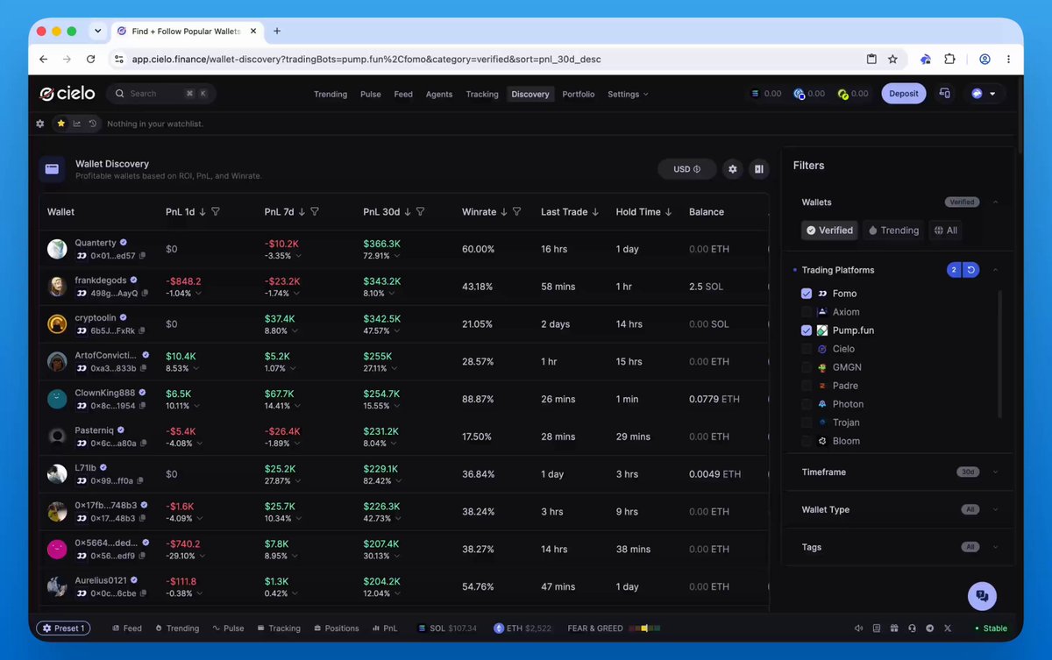The width and height of the screenshot is (1052, 660).
Task: Switch to the Portfolio tab
Action: [579, 94]
